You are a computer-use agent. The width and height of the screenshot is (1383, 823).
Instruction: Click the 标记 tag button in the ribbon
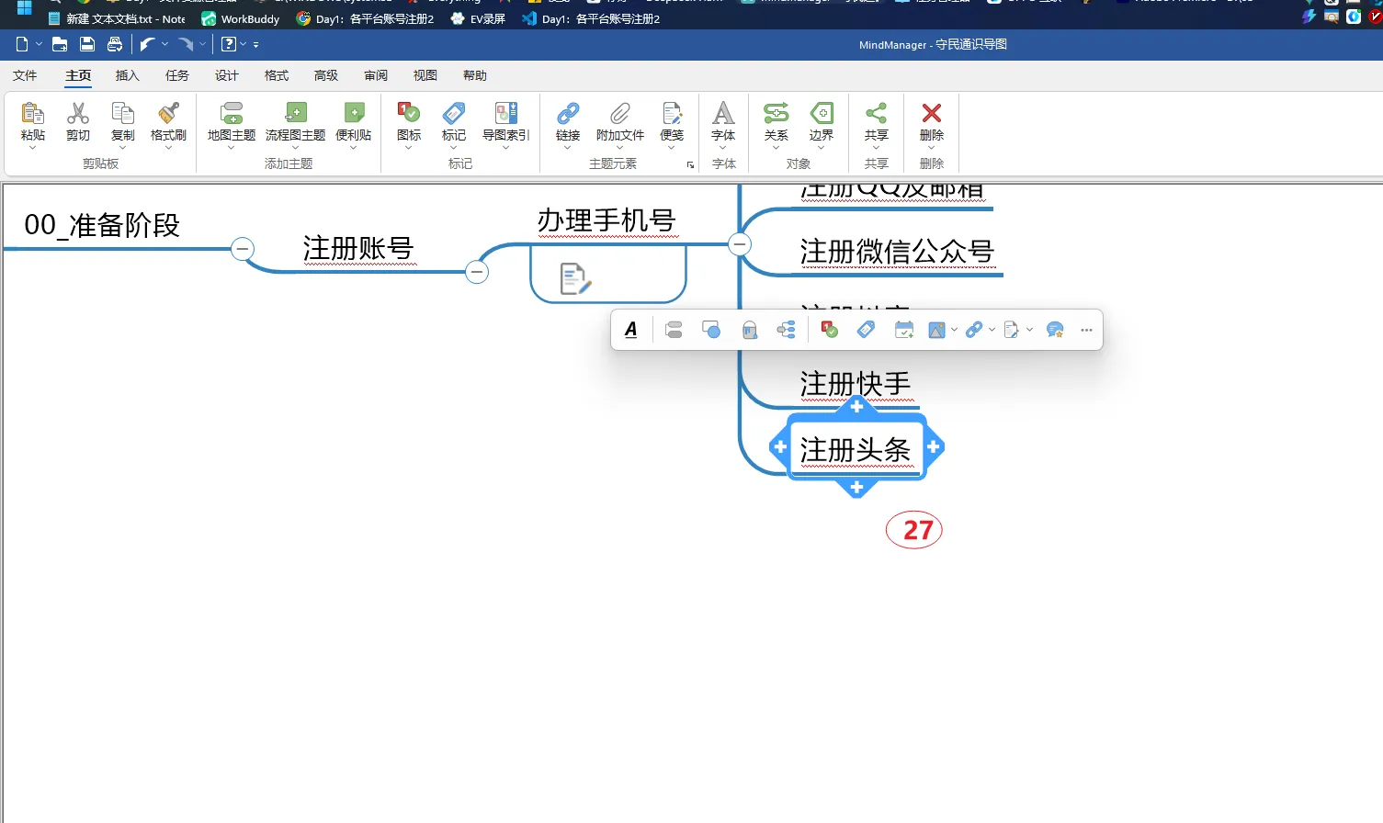pos(454,122)
